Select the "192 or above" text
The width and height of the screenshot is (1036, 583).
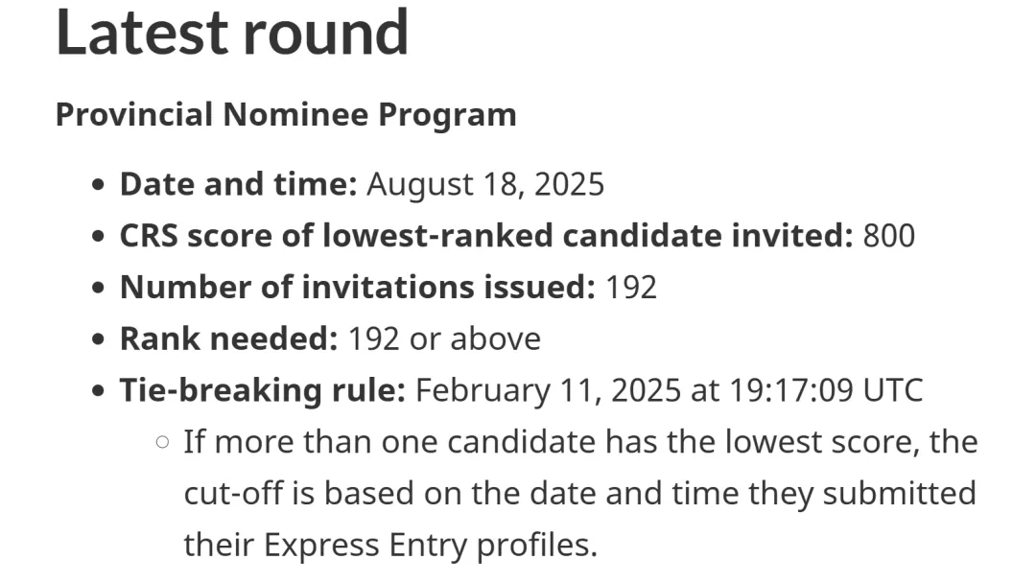pyautogui.click(x=445, y=338)
